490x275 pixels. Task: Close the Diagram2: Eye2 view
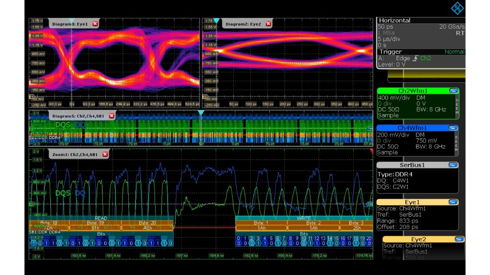[x=267, y=23]
